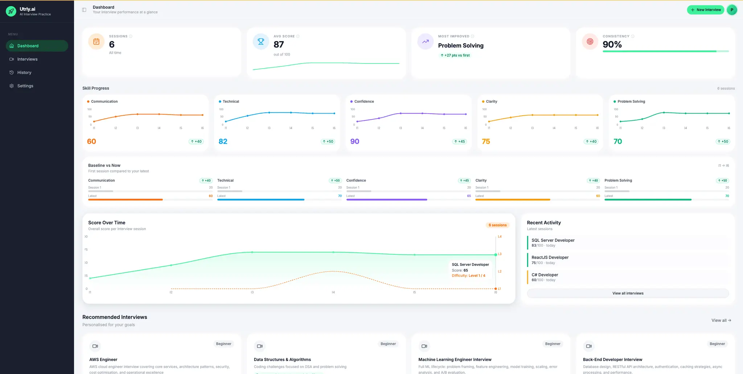The width and height of the screenshot is (743, 374).
Task: Click the Consistency info icon
Action: click(633, 36)
